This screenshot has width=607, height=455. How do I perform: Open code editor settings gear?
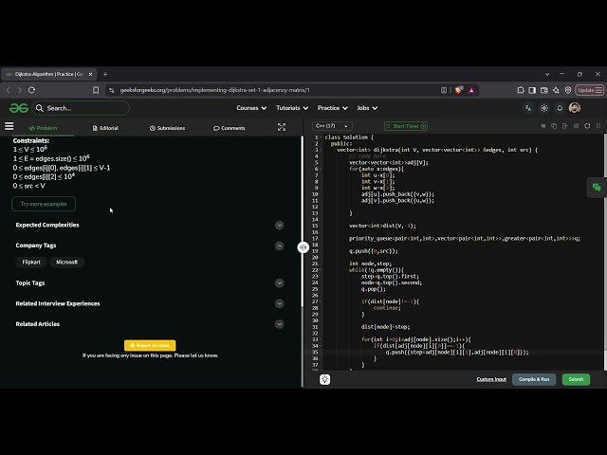coord(576,126)
